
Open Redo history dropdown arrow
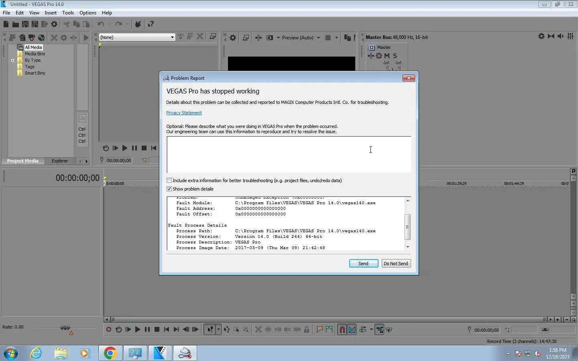tap(127, 24)
